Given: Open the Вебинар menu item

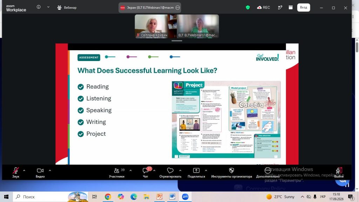Looking at the screenshot, I should tap(67, 8).
